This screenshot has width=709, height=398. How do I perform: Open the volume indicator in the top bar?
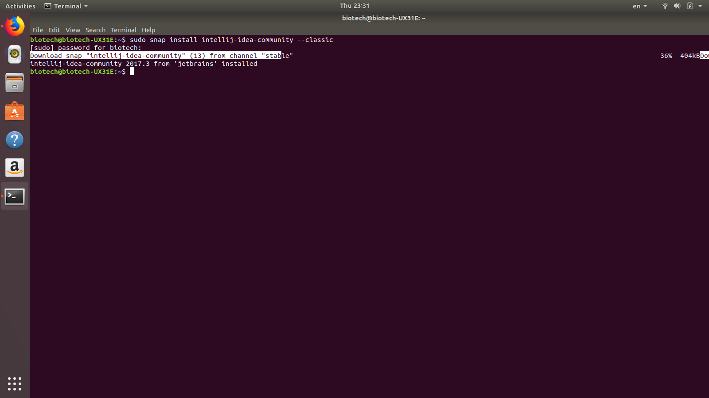click(677, 6)
